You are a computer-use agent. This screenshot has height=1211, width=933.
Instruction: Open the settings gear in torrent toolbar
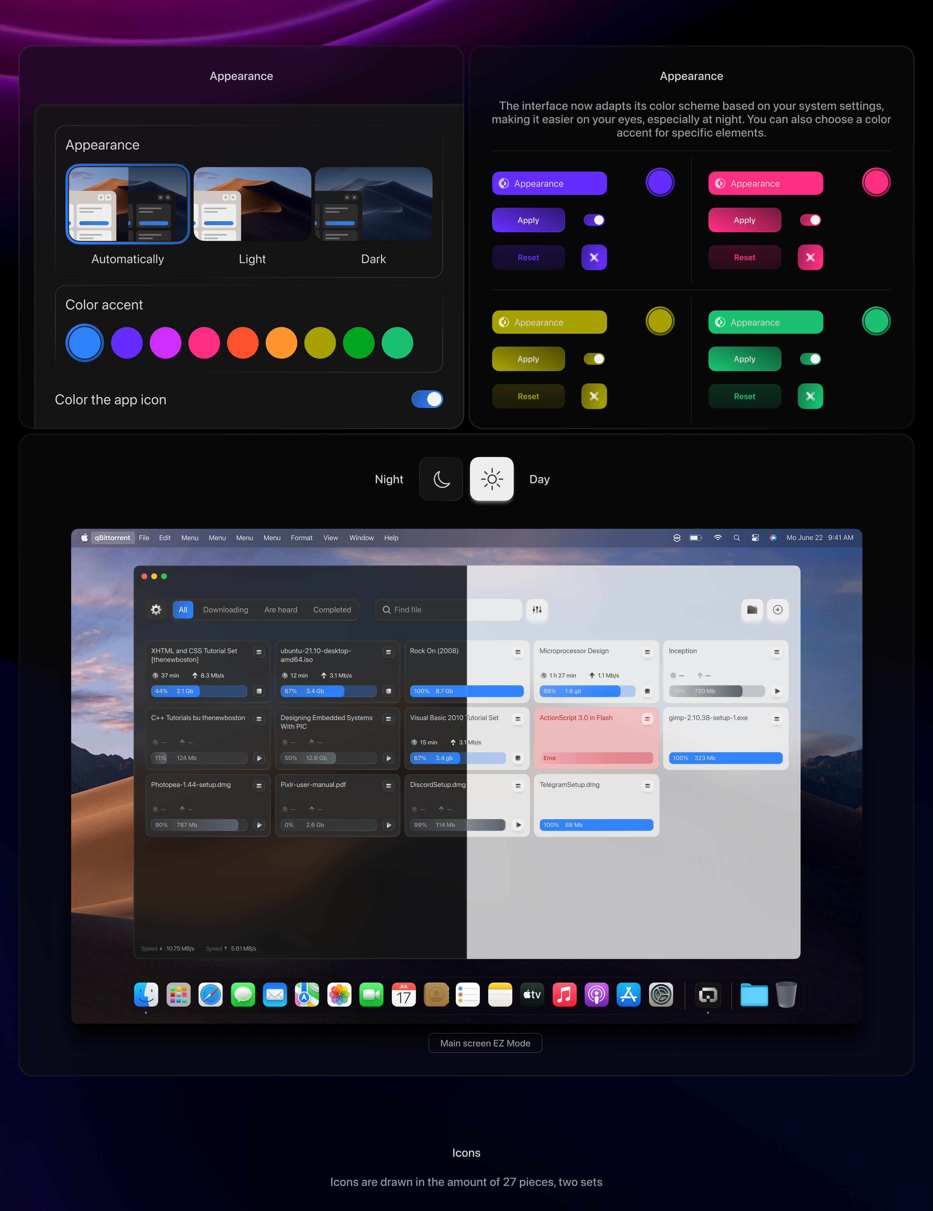tap(156, 609)
